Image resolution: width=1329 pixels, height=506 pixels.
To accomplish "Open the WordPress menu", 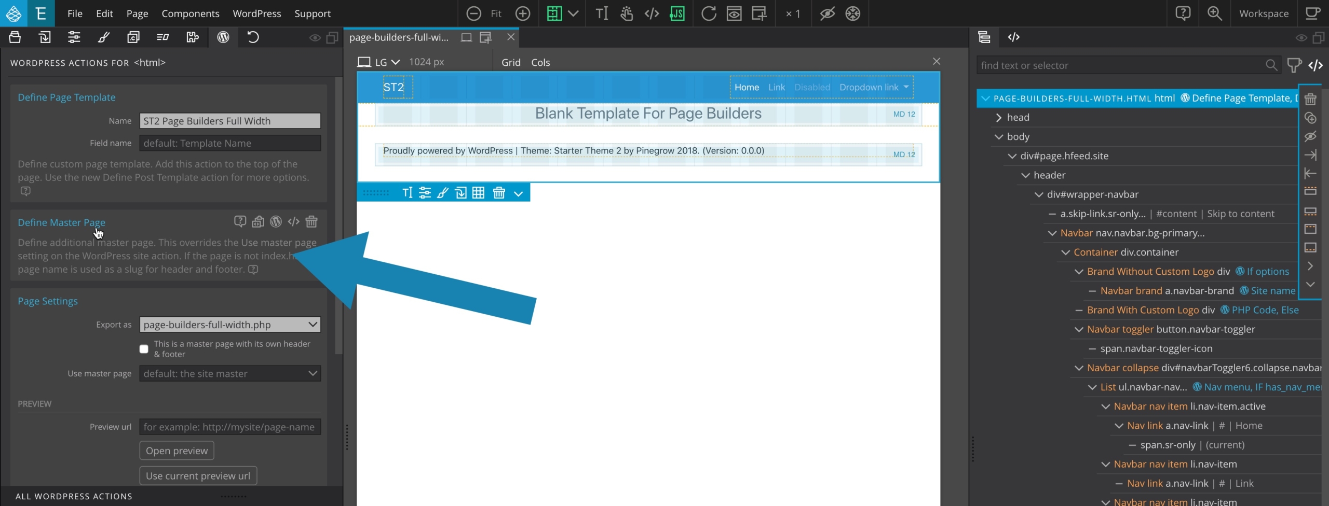I will [x=257, y=13].
